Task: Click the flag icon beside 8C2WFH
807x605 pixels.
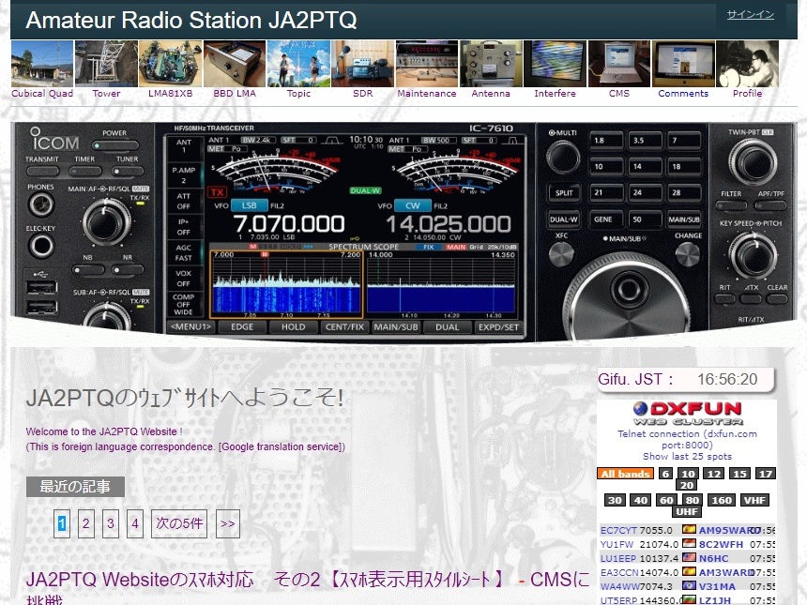Action: (x=689, y=543)
